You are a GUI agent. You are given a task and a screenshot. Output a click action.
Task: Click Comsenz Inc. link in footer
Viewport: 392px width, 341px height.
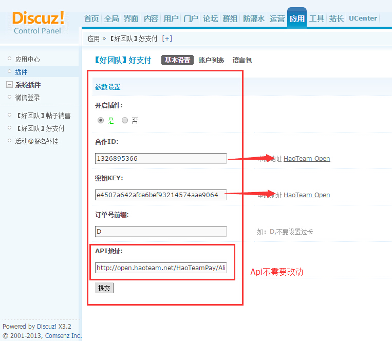(x=63, y=335)
